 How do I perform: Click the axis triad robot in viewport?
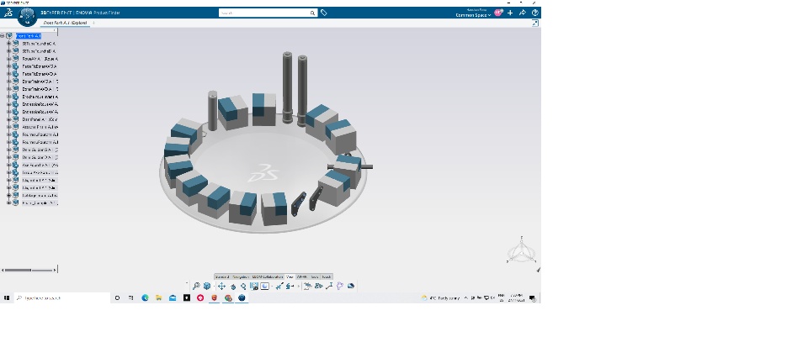coord(522,251)
